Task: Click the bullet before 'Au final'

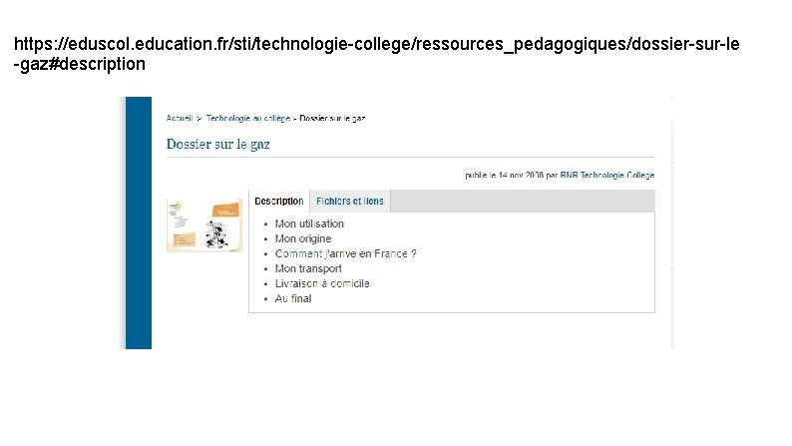Action: click(265, 299)
